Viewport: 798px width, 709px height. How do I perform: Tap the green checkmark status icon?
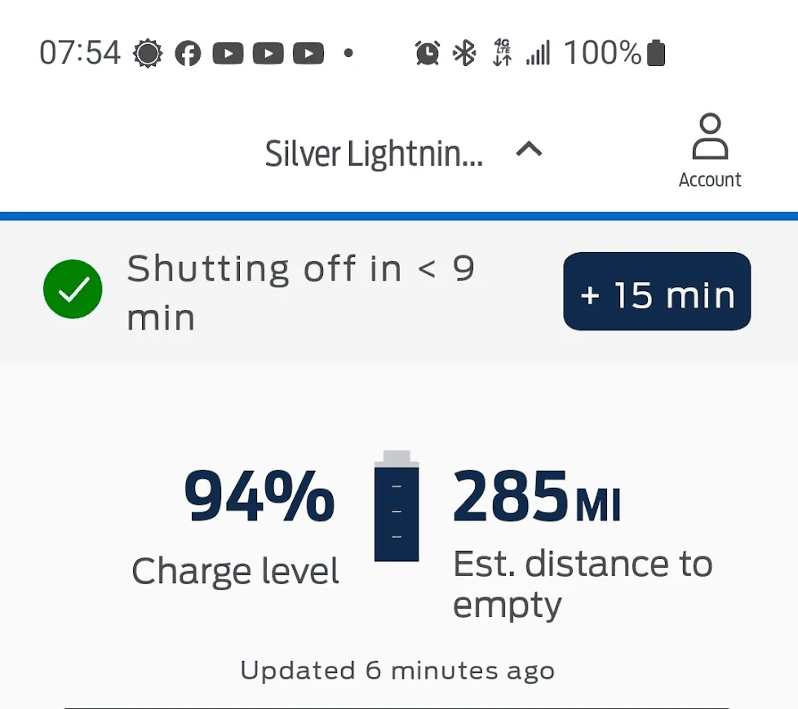(x=73, y=290)
